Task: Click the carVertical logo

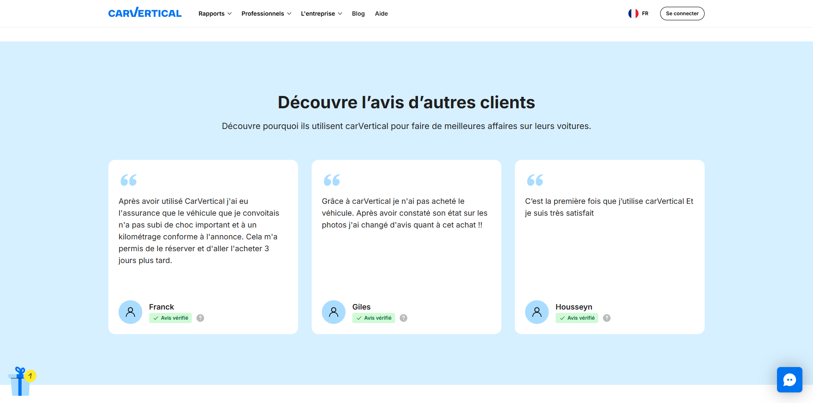Action: (145, 13)
